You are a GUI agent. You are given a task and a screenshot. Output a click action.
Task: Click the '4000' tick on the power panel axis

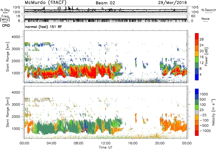[x=16, y=37]
